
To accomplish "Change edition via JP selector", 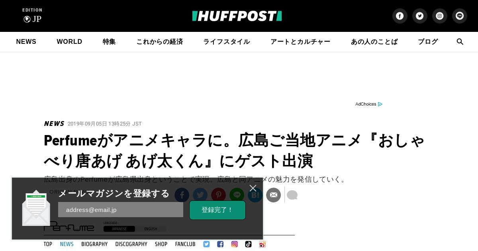I will point(32,19).
